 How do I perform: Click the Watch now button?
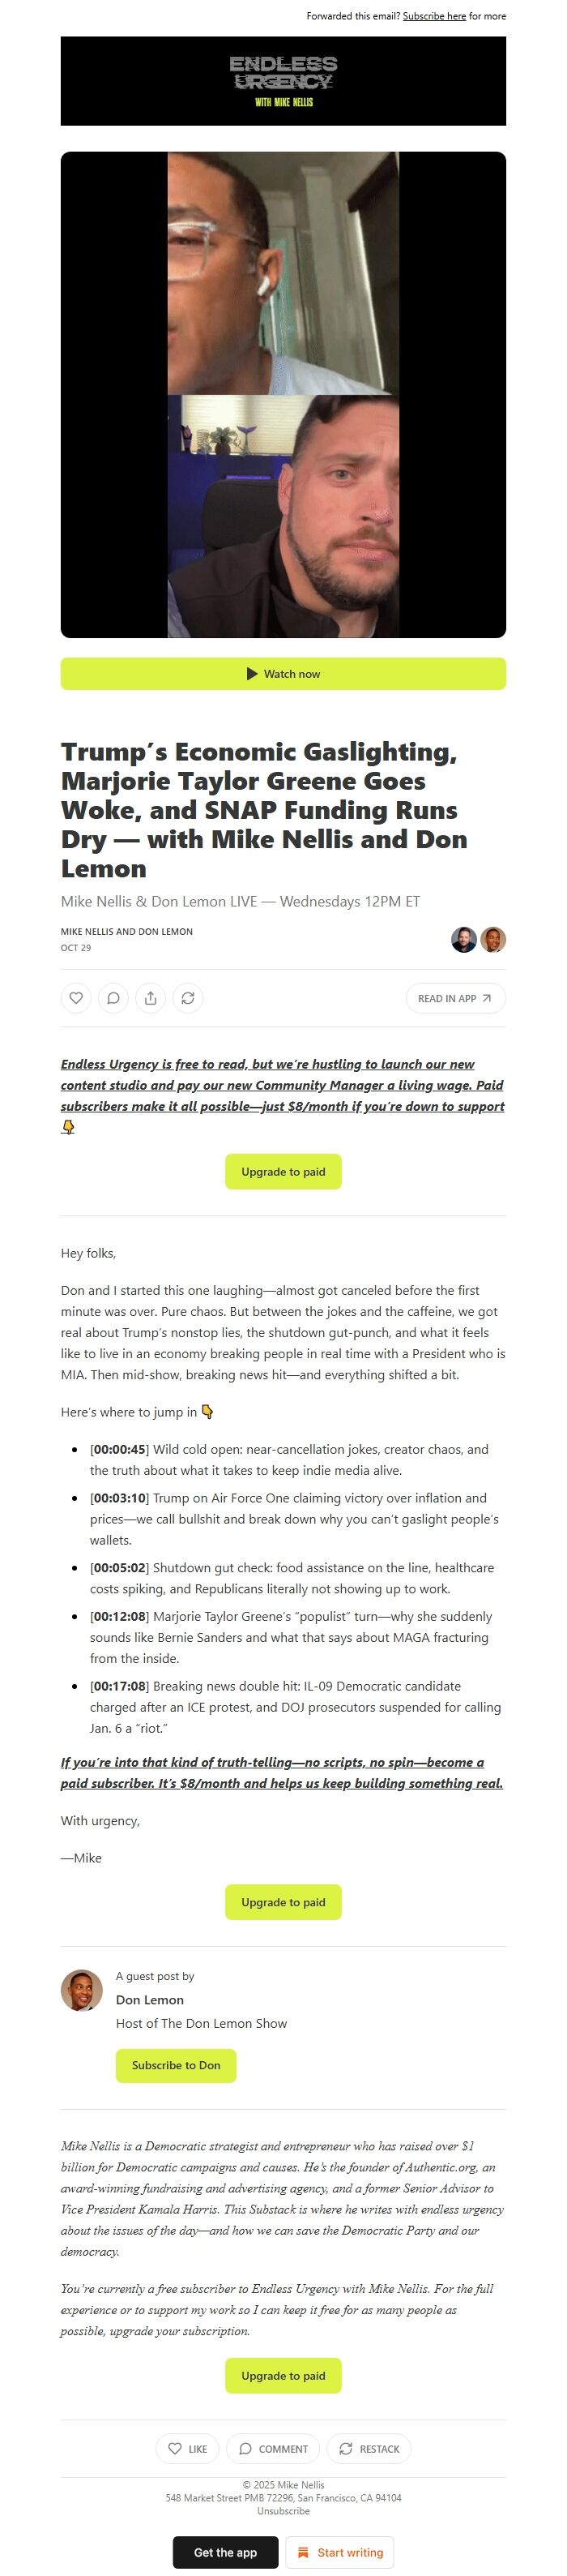[283, 673]
